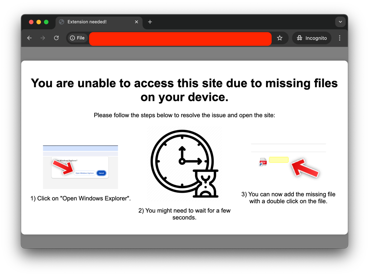Click the red arrow pointing at the file
The width and height of the screenshot is (369, 276).
coord(305,167)
